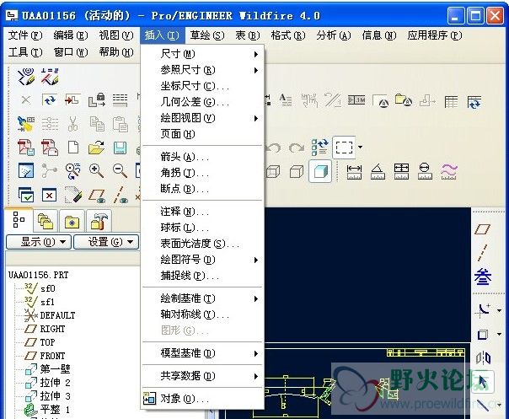Expand the 共享数据(D) submenu
The width and height of the screenshot is (509, 419).
click(x=202, y=376)
